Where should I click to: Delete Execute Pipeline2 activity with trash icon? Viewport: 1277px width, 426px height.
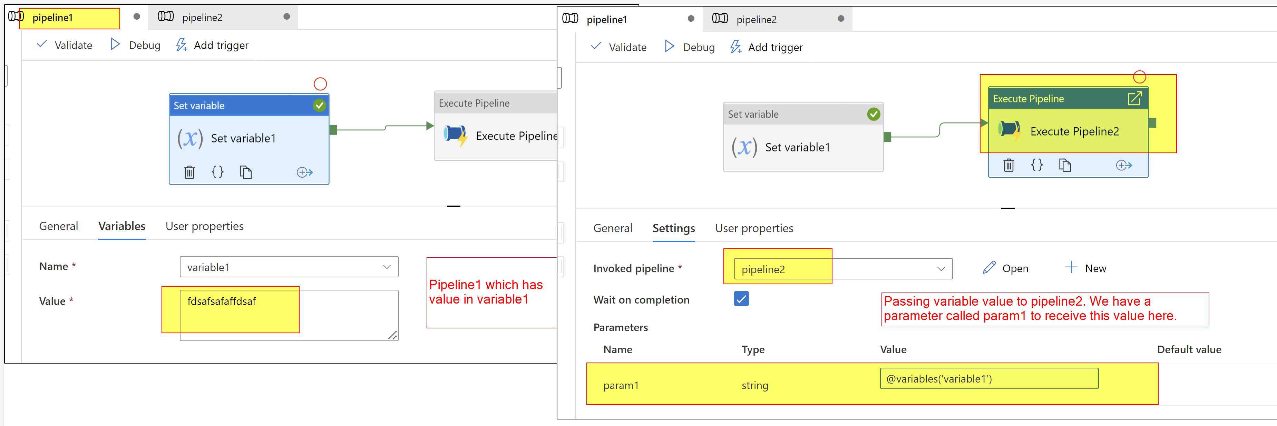1009,165
